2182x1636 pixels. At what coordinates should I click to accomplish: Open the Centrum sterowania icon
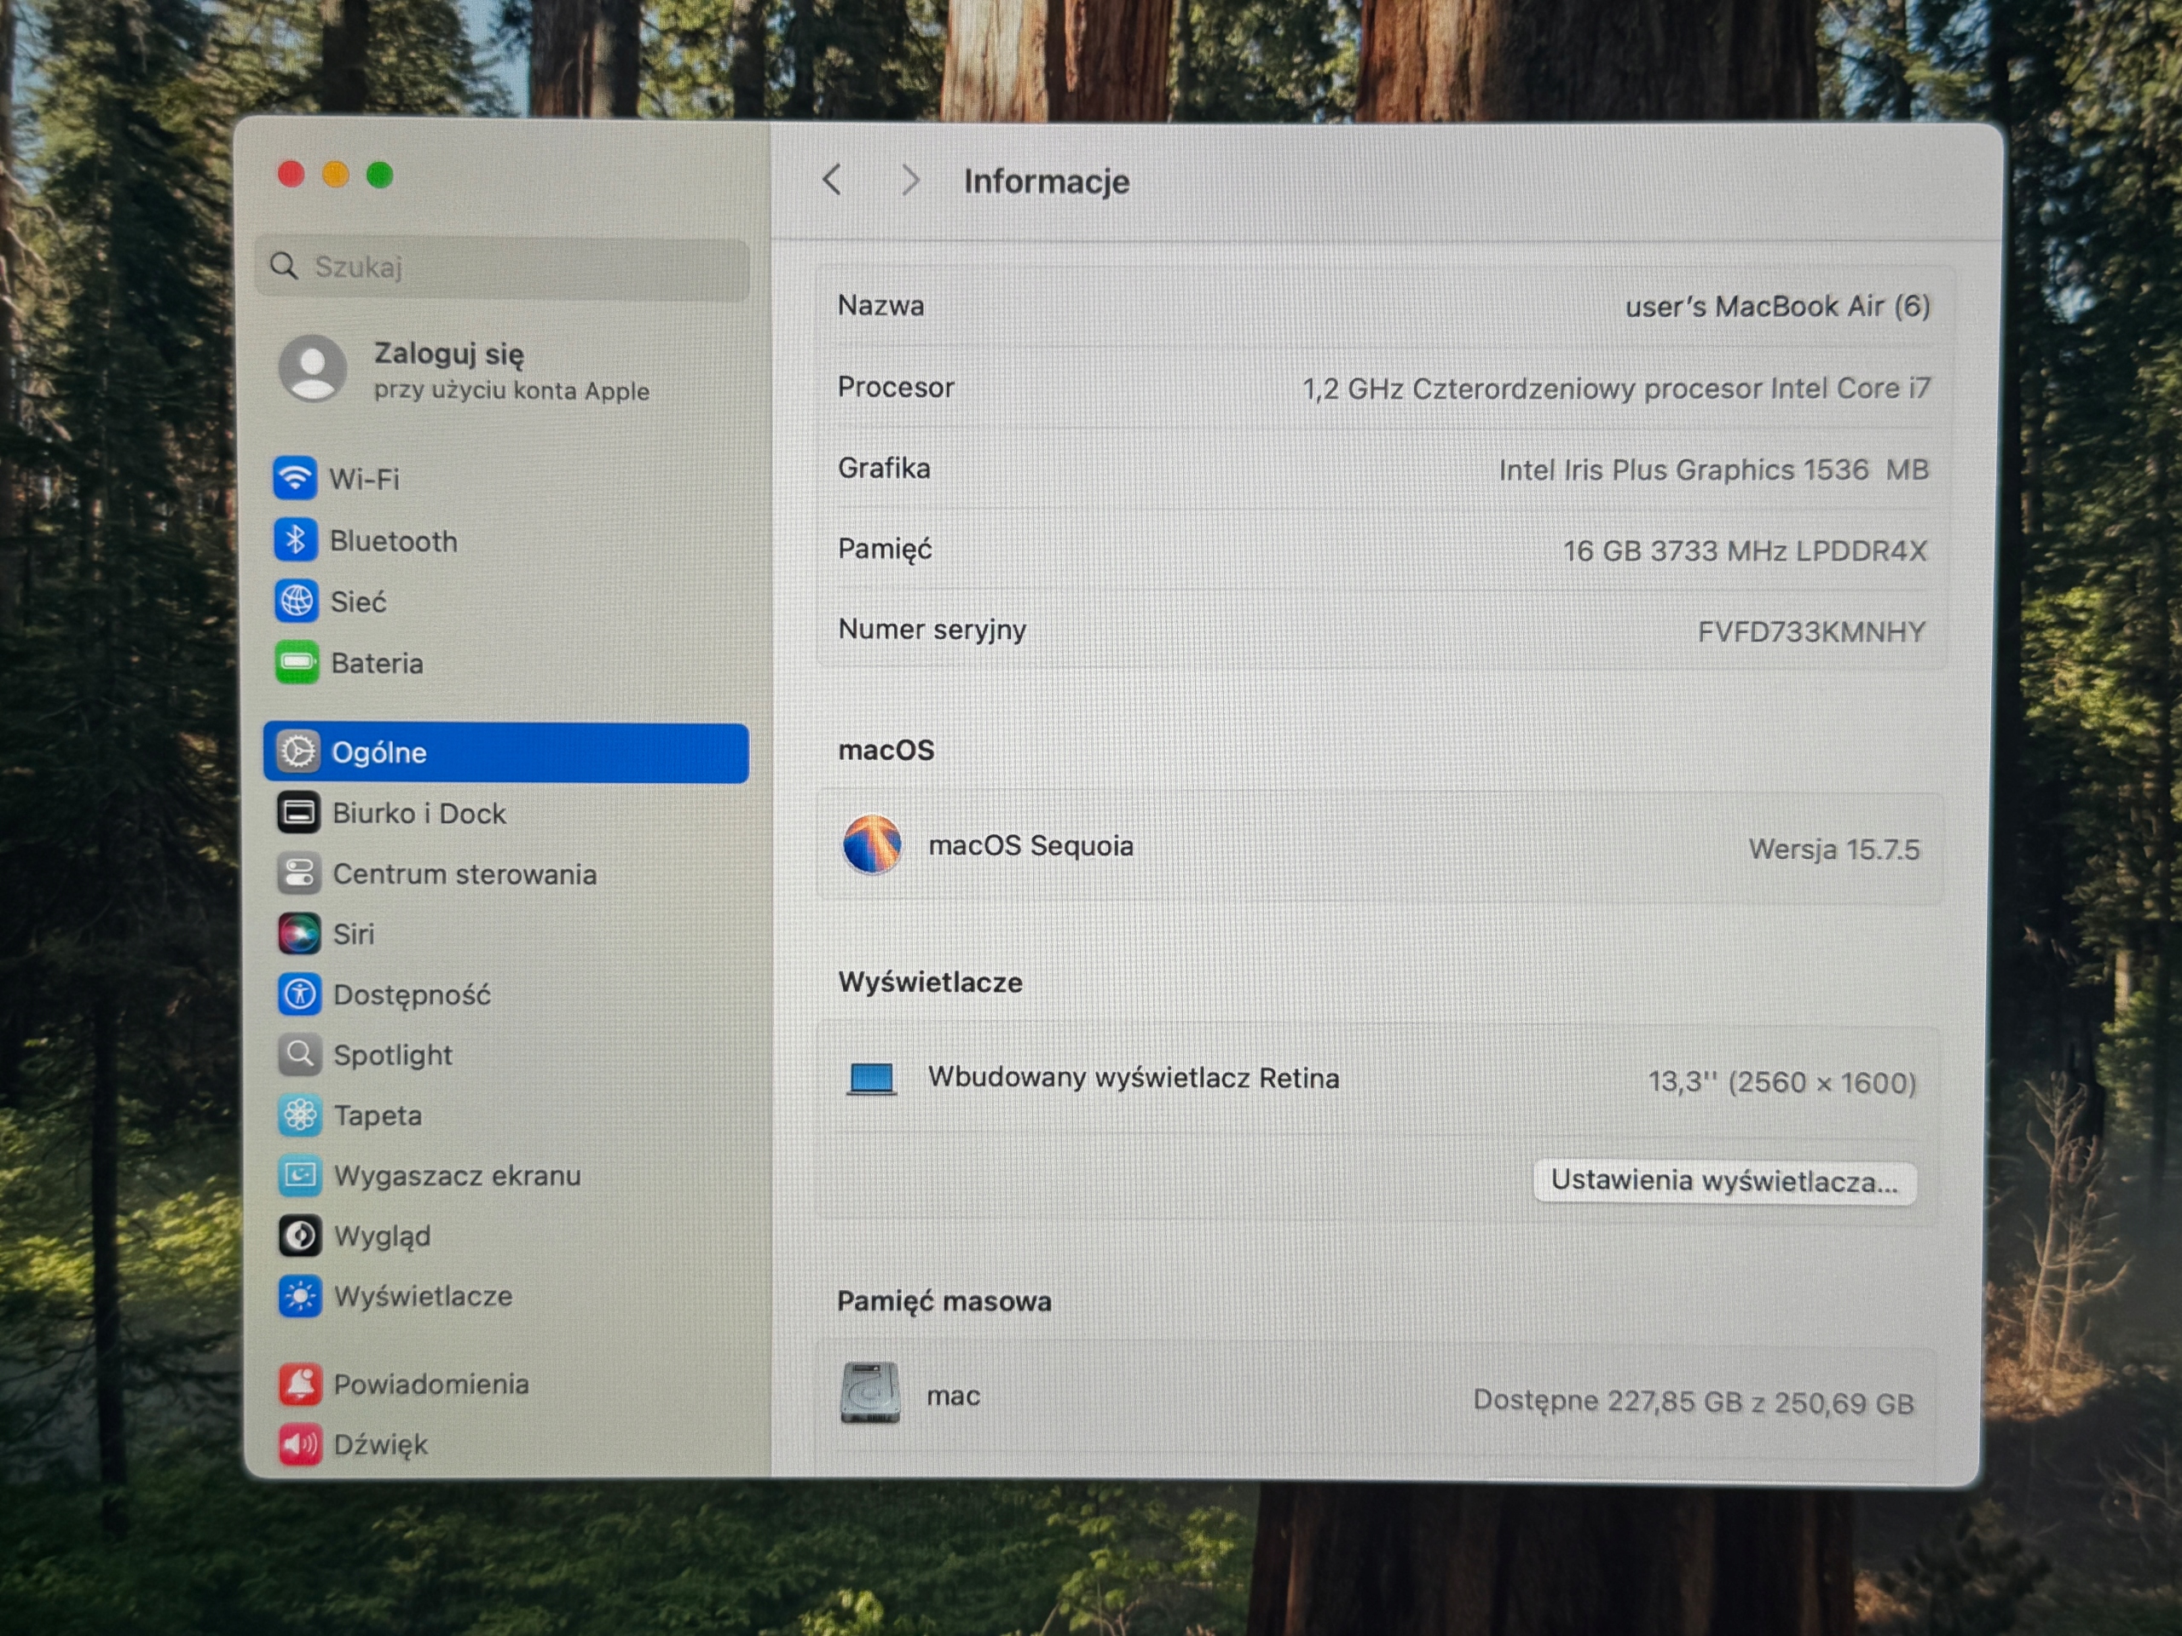point(298,873)
